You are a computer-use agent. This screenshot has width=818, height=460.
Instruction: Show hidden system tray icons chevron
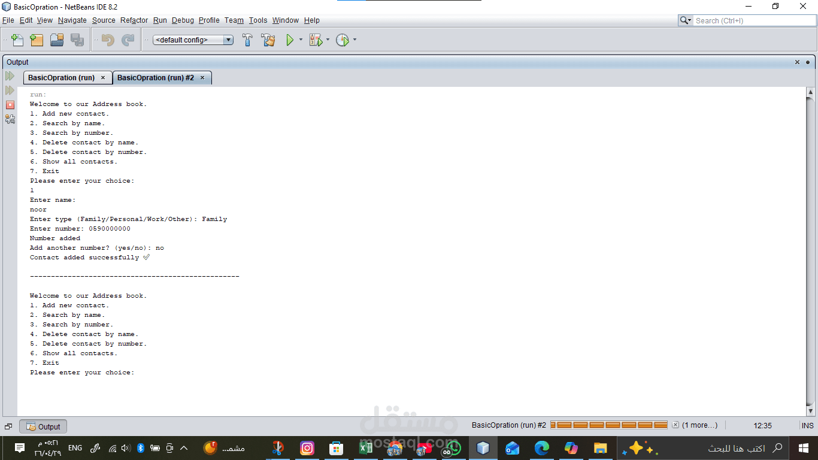coord(184,448)
